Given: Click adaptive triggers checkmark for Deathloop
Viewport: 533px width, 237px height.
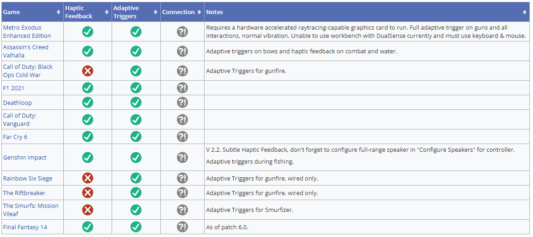Looking at the screenshot, I should 136,103.
